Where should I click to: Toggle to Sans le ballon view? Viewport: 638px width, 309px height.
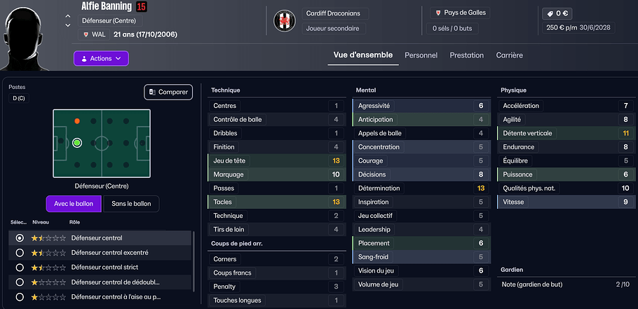click(x=131, y=204)
